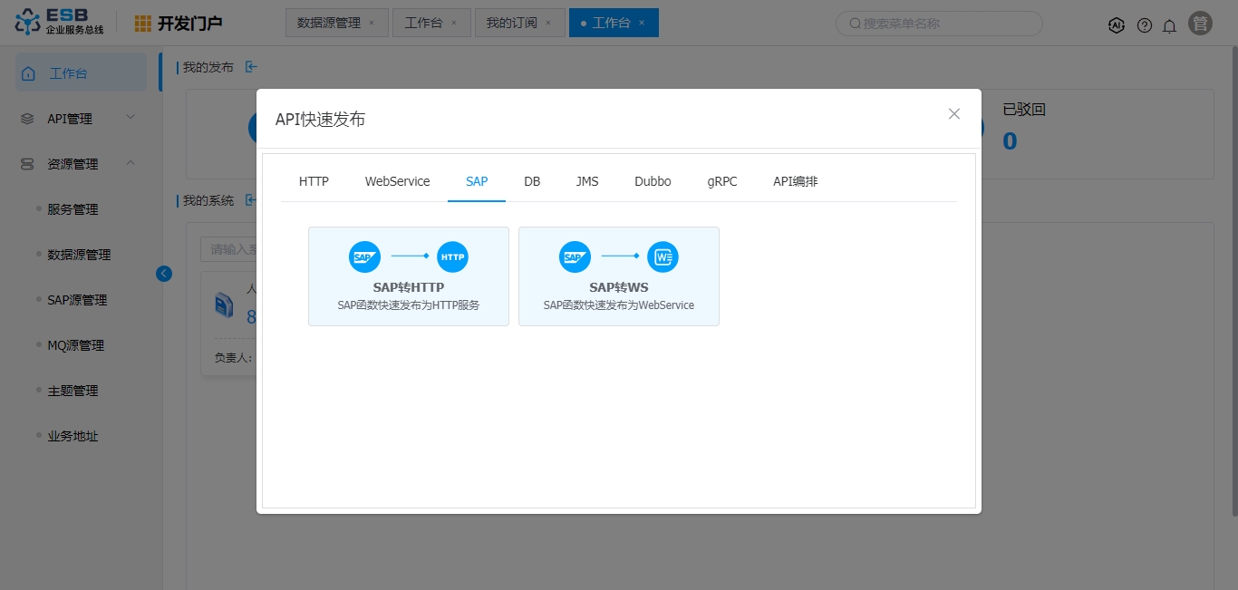The height and width of the screenshot is (590, 1238).
Task: Choose the SAP转HTTP publish card
Action: [x=408, y=276]
